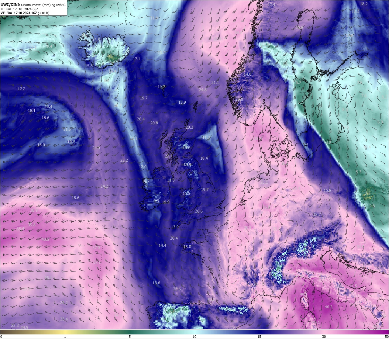Click the 18.1 value in the Atlantic
389x339 pixels.
32,110
